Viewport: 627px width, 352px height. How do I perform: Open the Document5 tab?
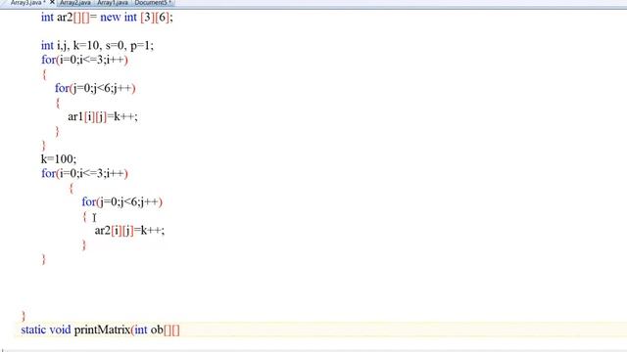(153, 3)
